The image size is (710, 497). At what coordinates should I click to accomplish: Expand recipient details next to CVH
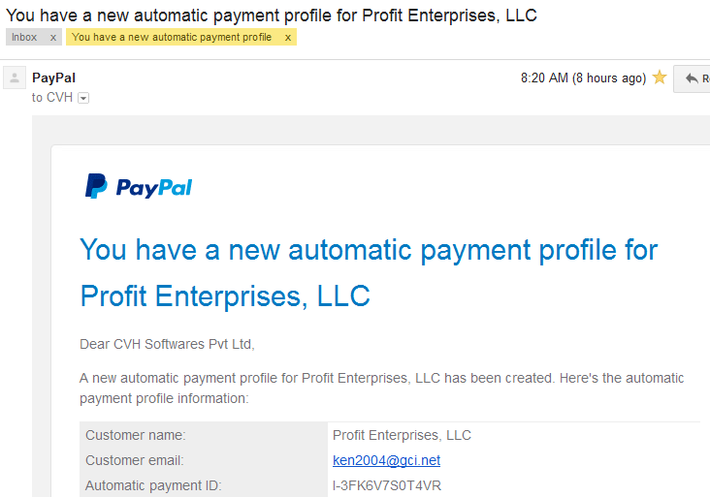coord(83,98)
